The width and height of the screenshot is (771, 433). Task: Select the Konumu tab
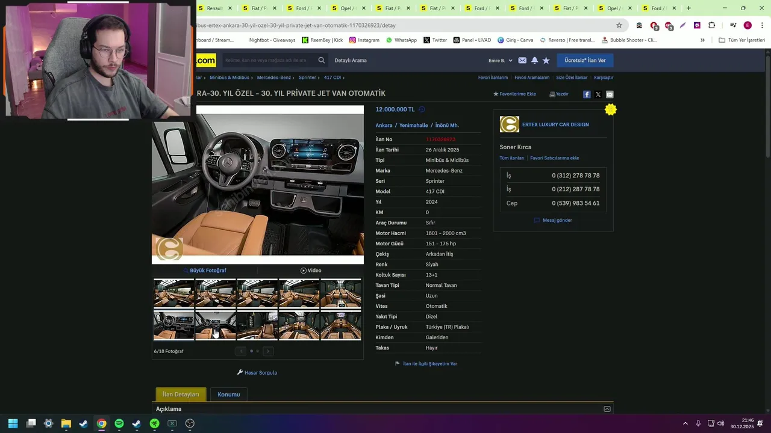click(229, 395)
